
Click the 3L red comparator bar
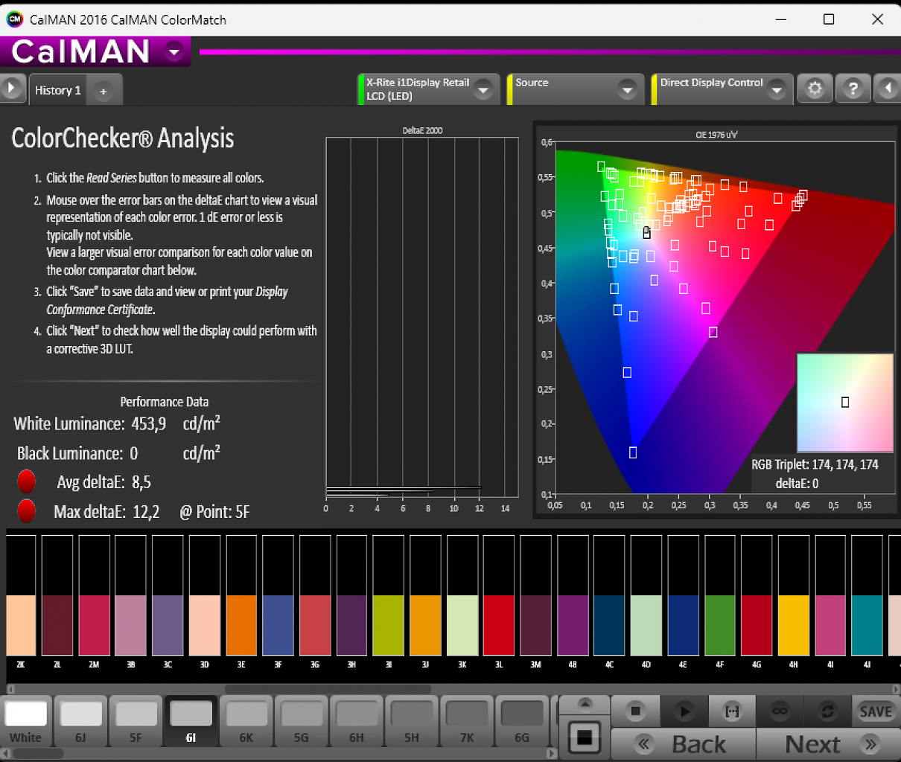pos(499,595)
